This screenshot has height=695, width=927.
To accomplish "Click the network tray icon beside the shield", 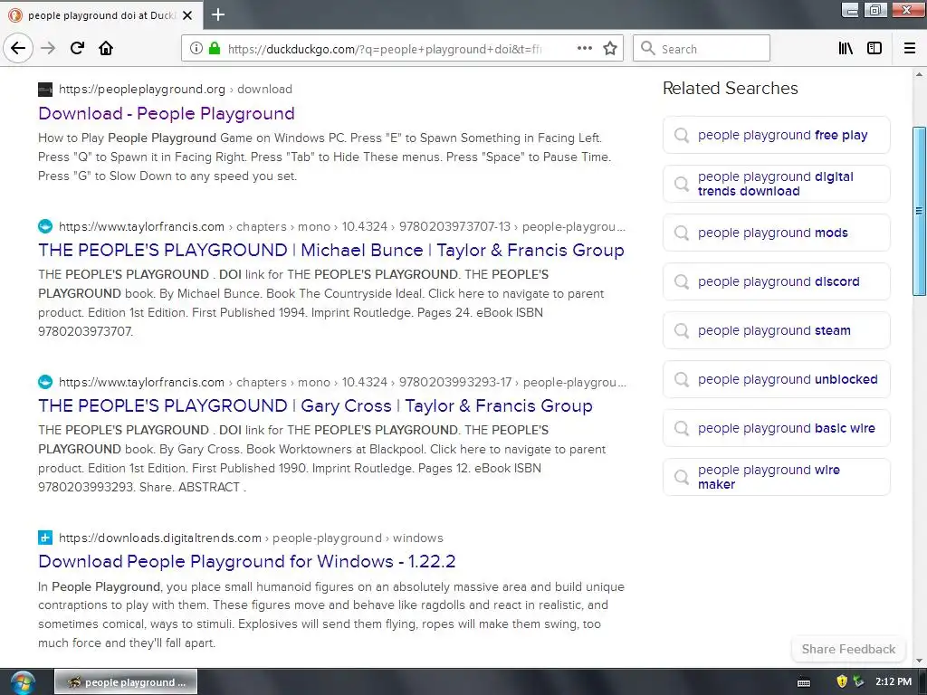I will pyautogui.click(x=858, y=681).
